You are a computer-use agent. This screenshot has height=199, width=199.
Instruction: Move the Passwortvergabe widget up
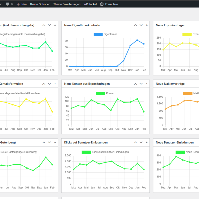click(44, 25)
